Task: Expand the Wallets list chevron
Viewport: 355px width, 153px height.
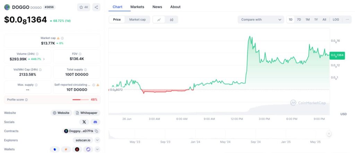Action: click(x=97, y=150)
